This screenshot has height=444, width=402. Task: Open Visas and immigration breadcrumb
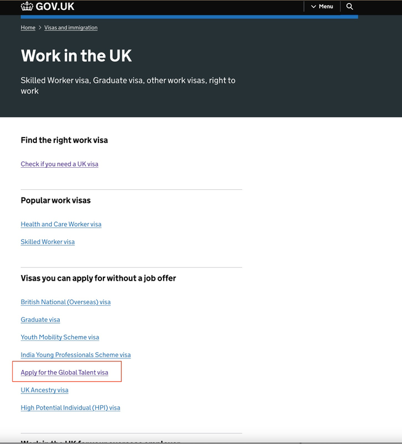click(71, 28)
